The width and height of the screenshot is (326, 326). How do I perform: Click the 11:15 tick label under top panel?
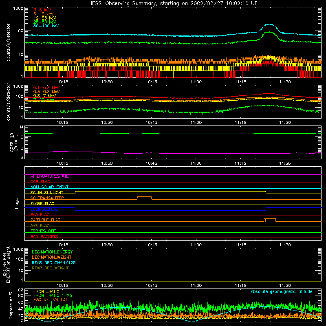pos(240,82)
